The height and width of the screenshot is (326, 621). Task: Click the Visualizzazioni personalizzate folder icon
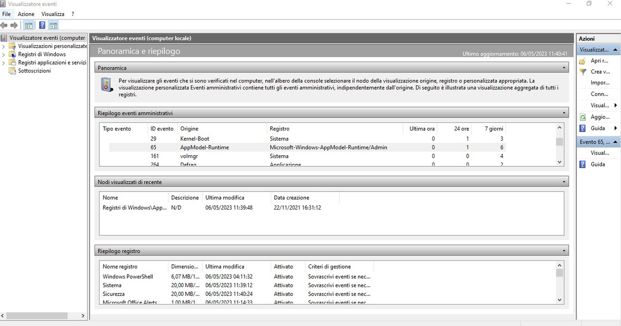tap(13, 46)
